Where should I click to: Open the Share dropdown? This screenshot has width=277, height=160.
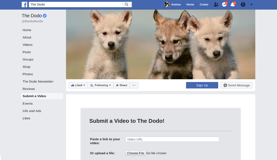click(x=122, y=85)
